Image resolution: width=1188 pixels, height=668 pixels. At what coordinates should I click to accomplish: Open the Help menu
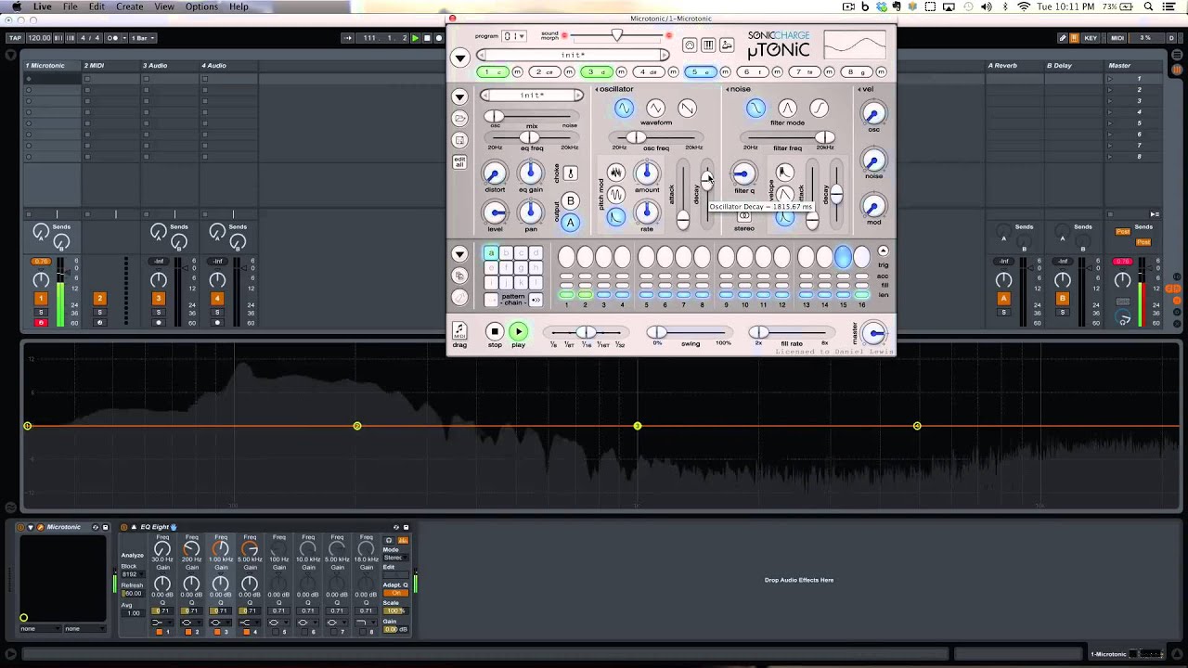coord(239,6)
